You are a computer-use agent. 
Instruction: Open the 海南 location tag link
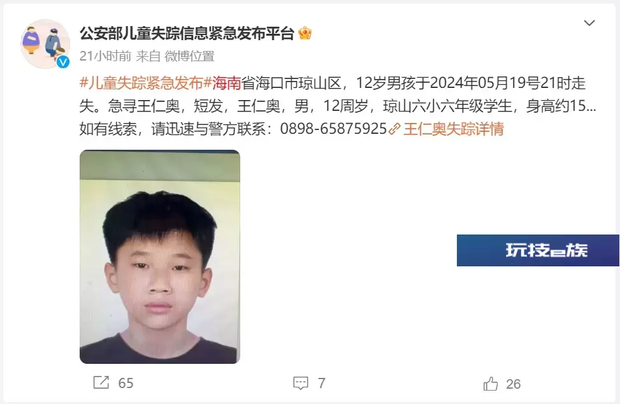pyautogui.click(x=227, y=83)
